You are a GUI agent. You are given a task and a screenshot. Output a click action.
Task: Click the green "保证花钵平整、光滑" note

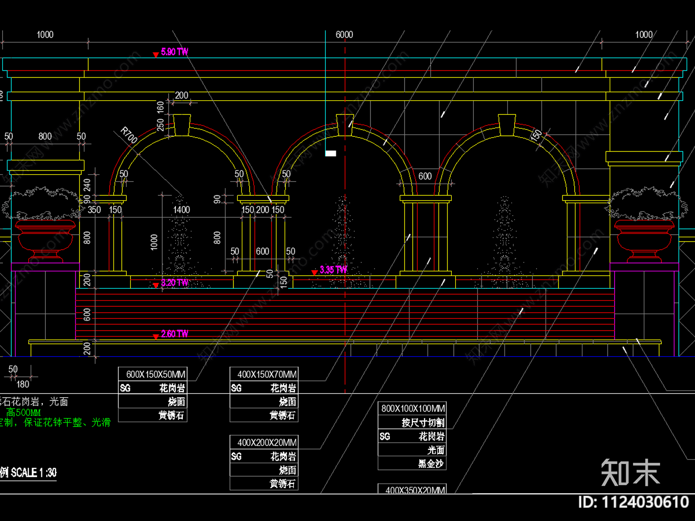point(67,423)
